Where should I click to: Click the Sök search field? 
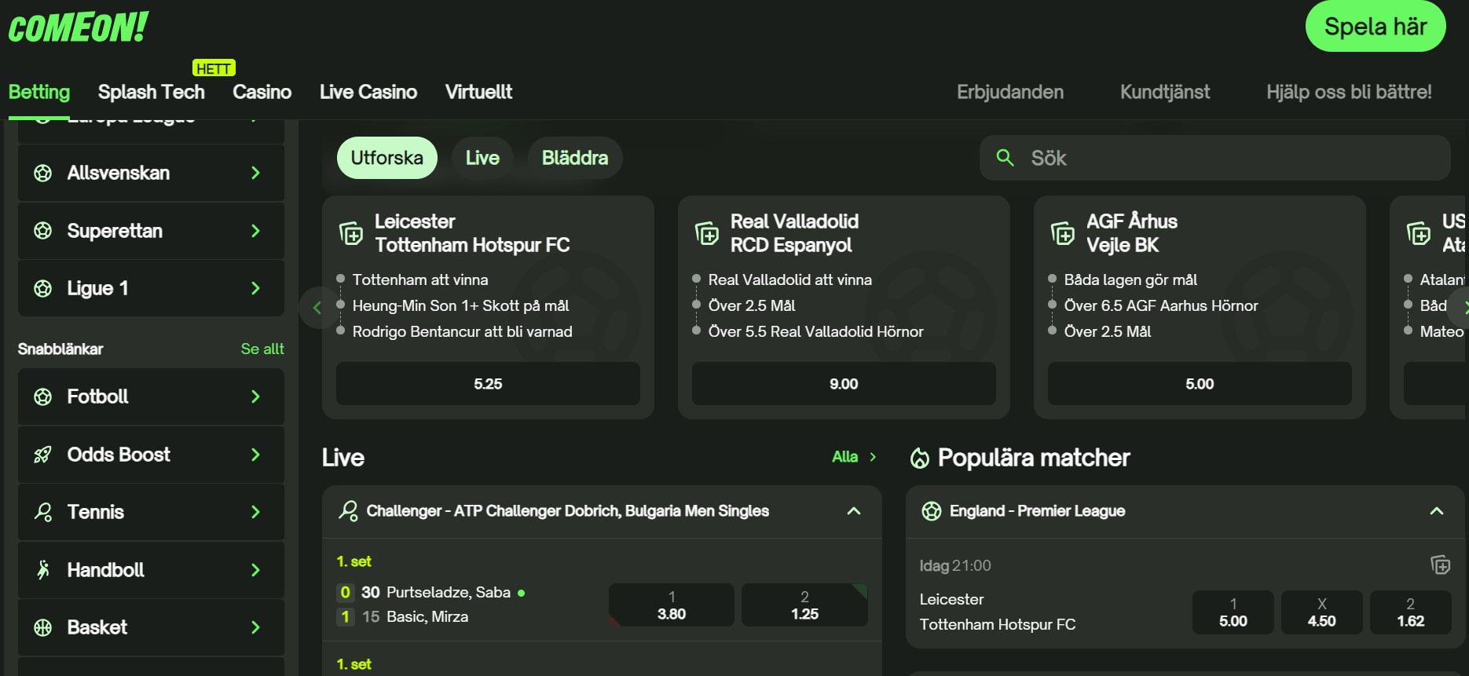coord(1225,158)
